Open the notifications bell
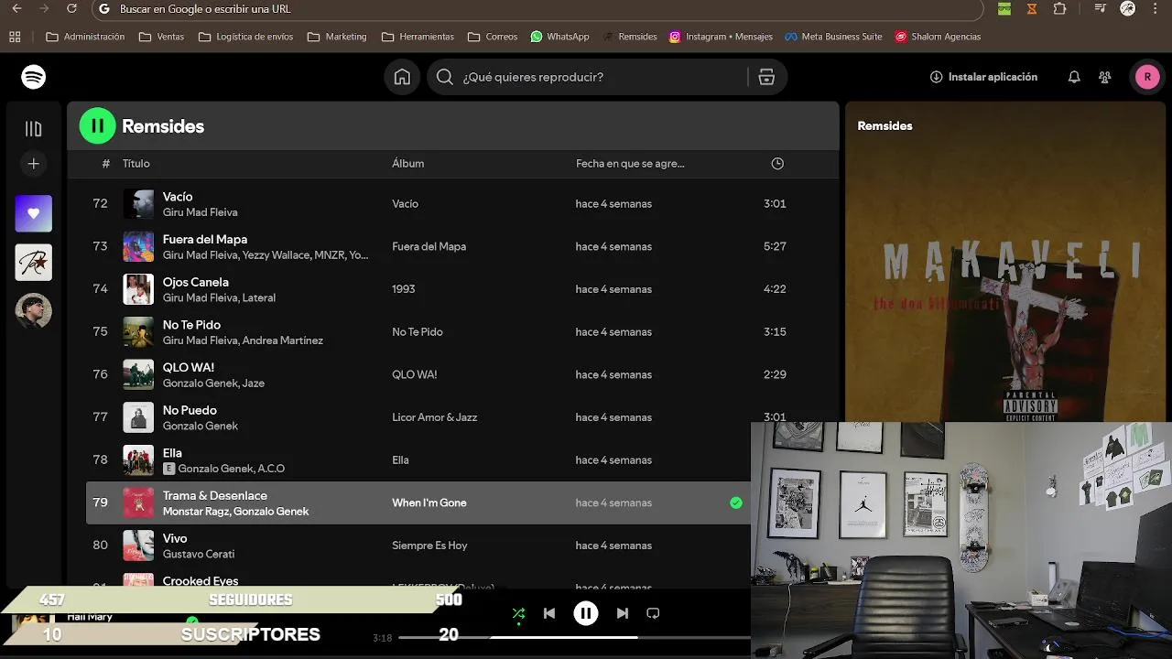This screenshot has height=659, width=1172. pos(1074,77)
